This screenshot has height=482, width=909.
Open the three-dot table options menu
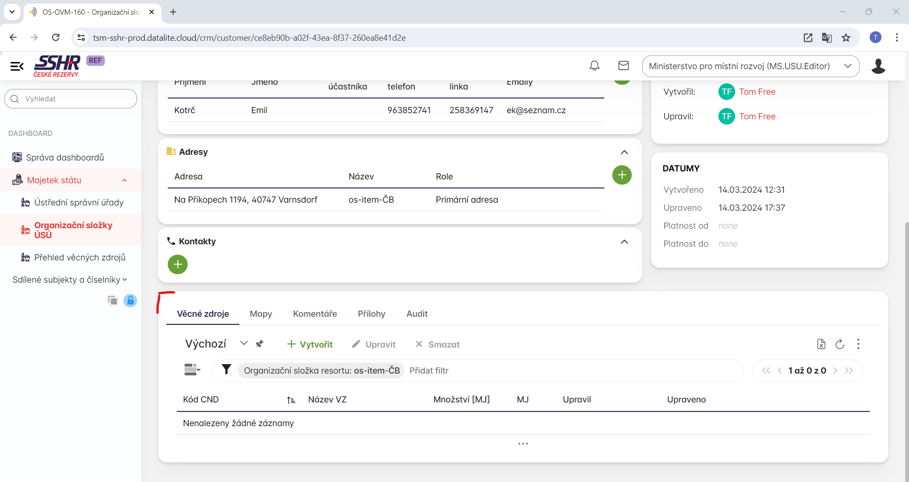pos(858,344)
